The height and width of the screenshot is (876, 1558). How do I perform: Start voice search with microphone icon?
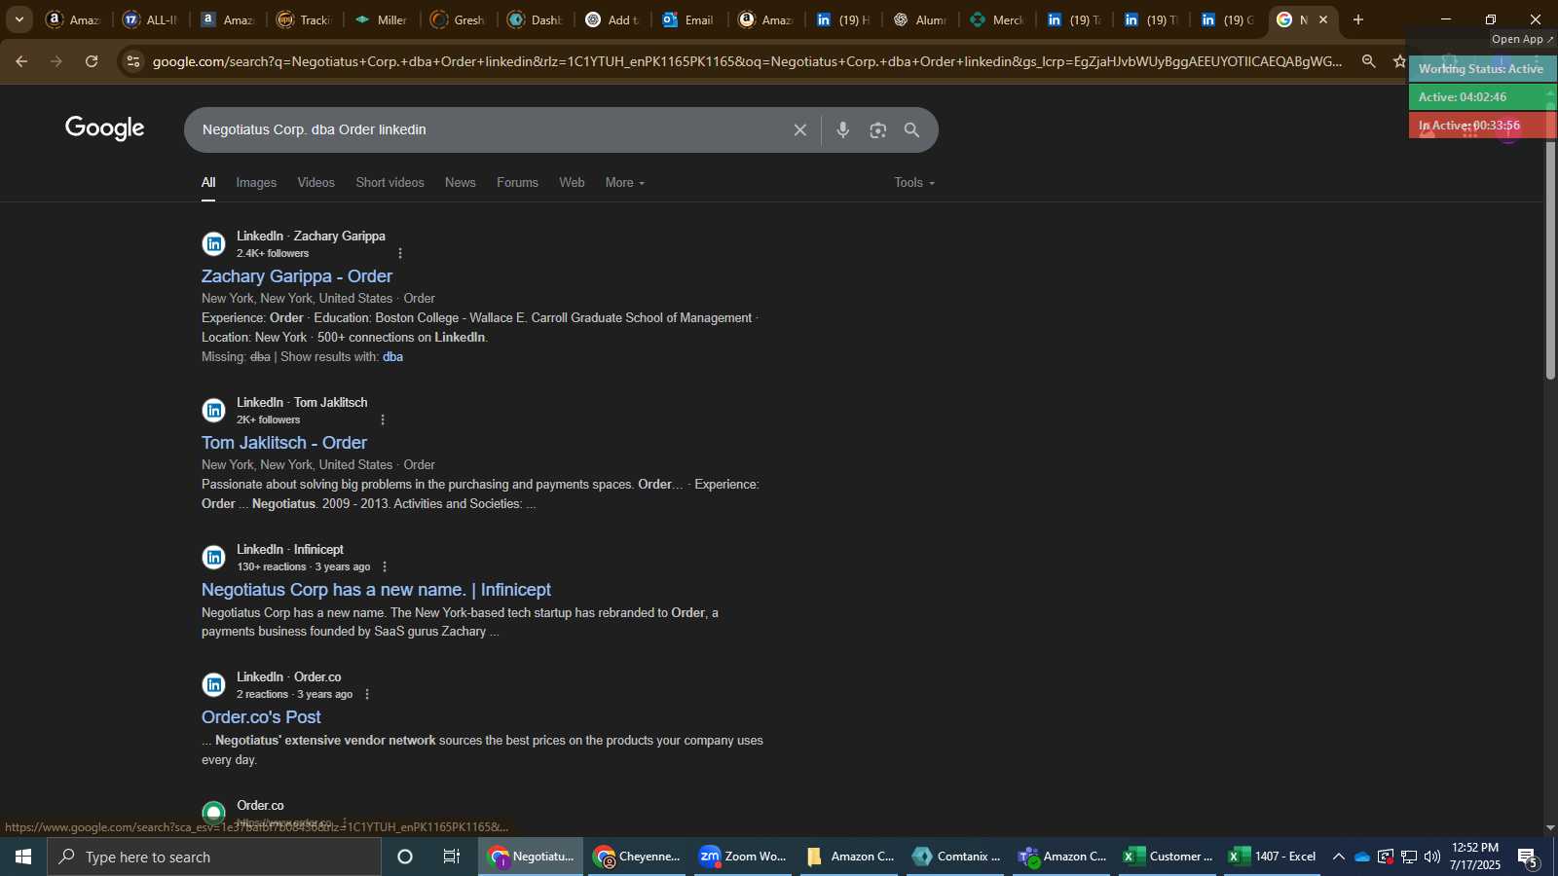[843, 130]
